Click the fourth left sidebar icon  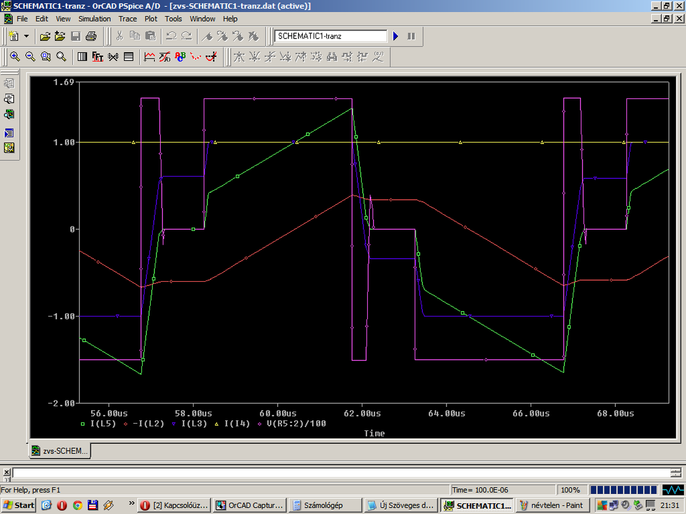[9, 133]
